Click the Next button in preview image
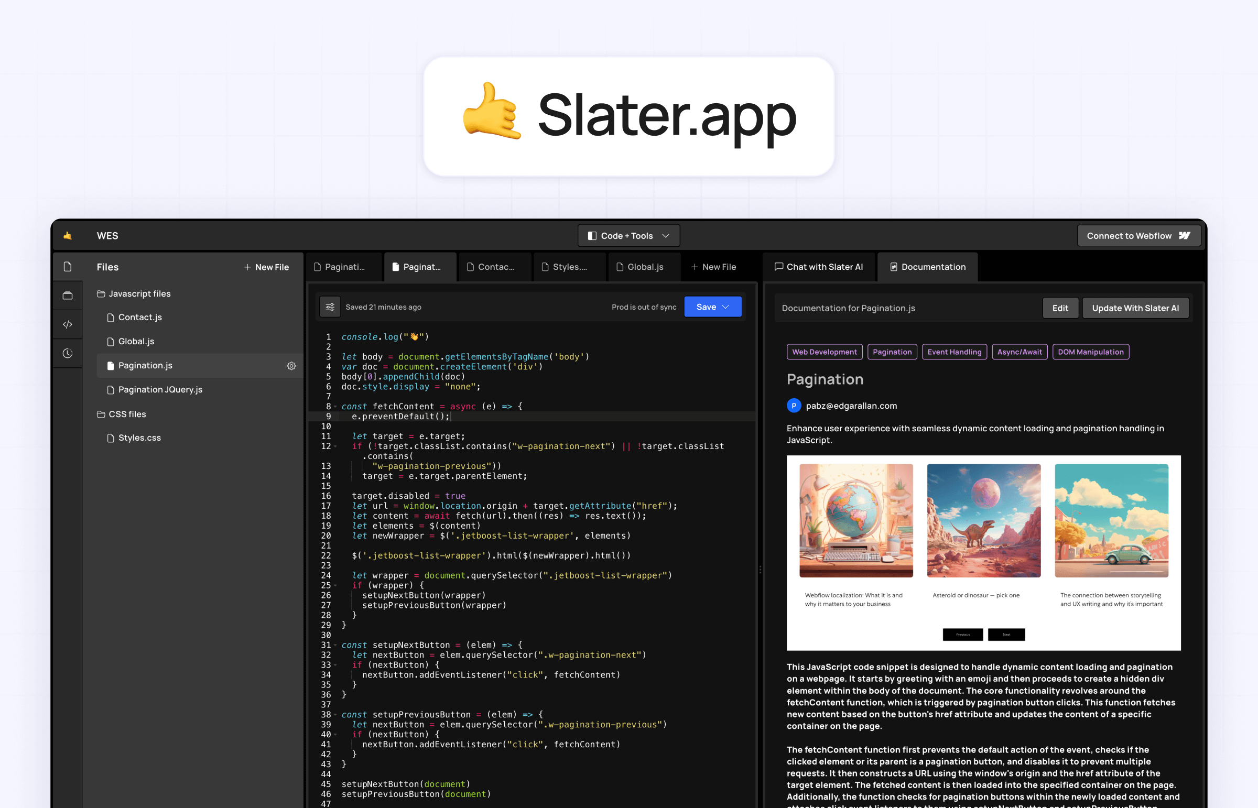Screen dimensions: 1258x808 point(1006,635)
